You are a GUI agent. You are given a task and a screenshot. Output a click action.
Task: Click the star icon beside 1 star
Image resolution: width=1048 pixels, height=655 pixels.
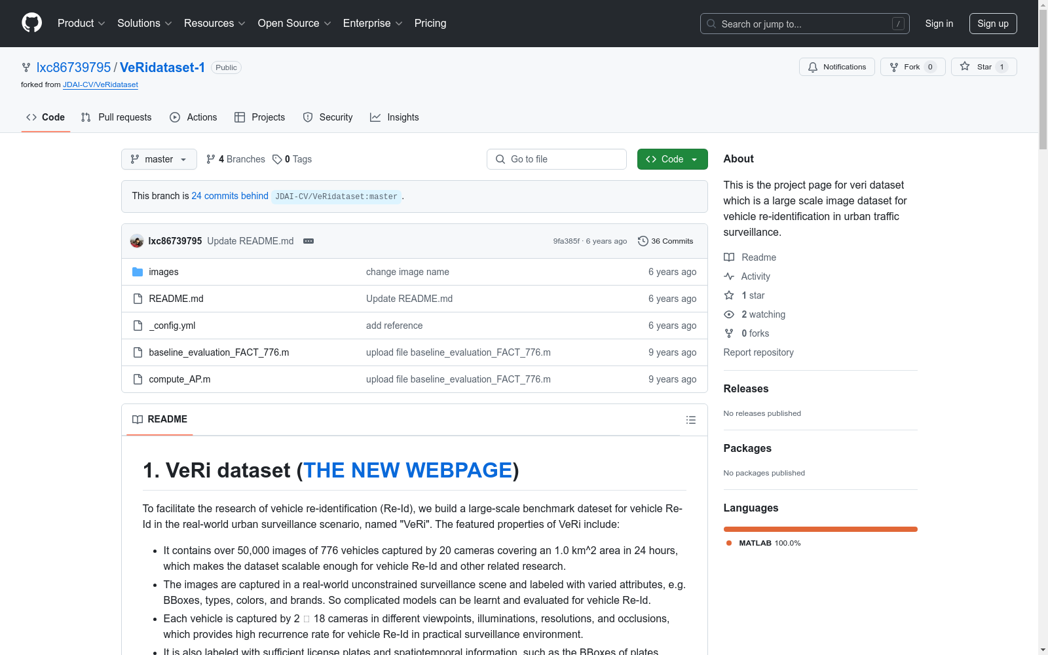coord(729,295)
